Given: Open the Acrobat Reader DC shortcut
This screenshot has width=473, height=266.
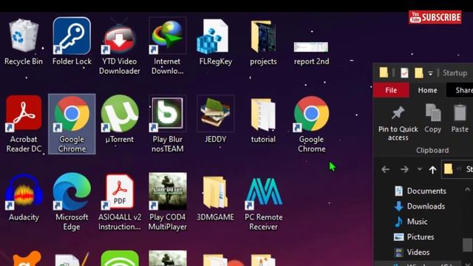Looking at the screenshot, I should pyautogui.click(x=24, y=124).
